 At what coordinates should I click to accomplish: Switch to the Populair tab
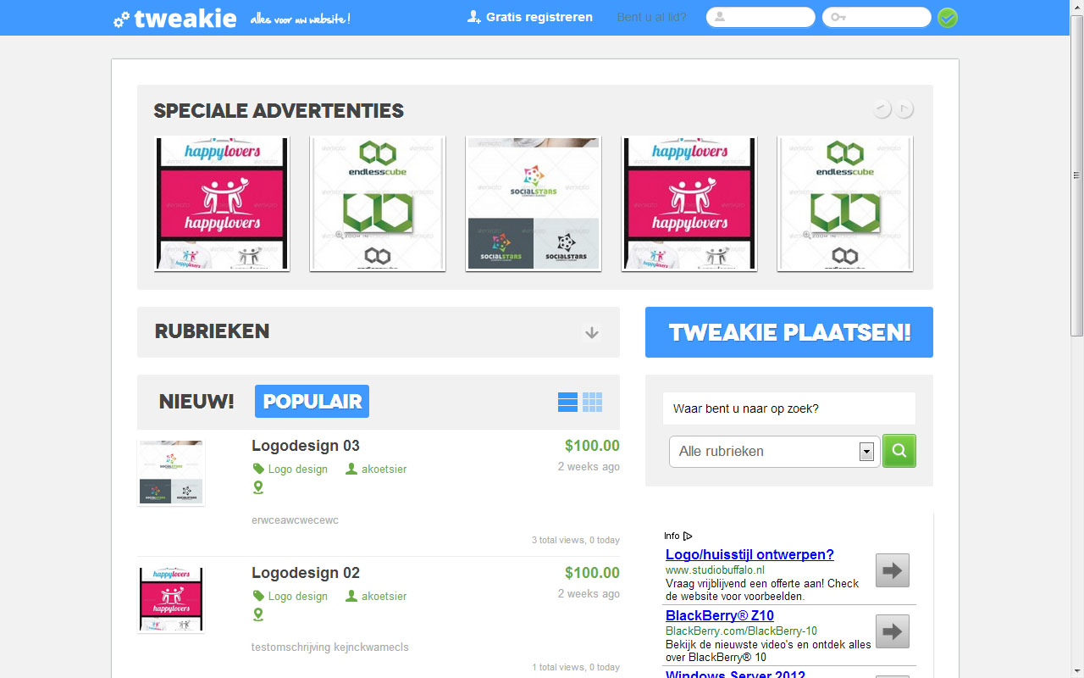tap(312, 402)
